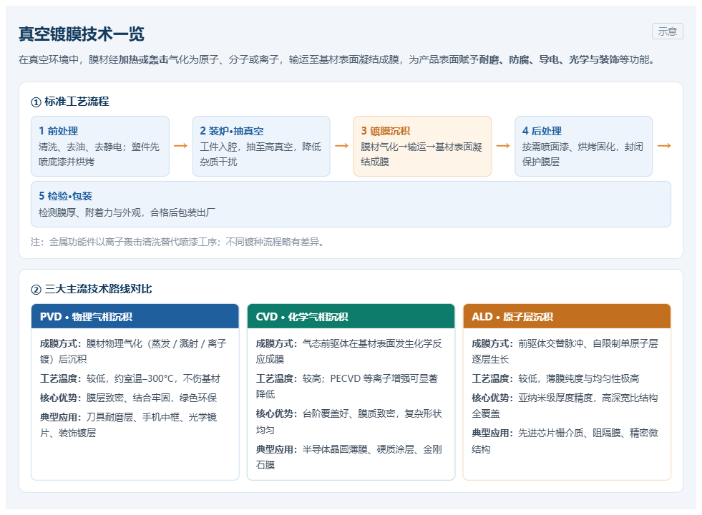This screenshot has width=702, height=515.
Task: Select the heading ② 三大主流技术路线对比
Action: [x=92, y=289]
